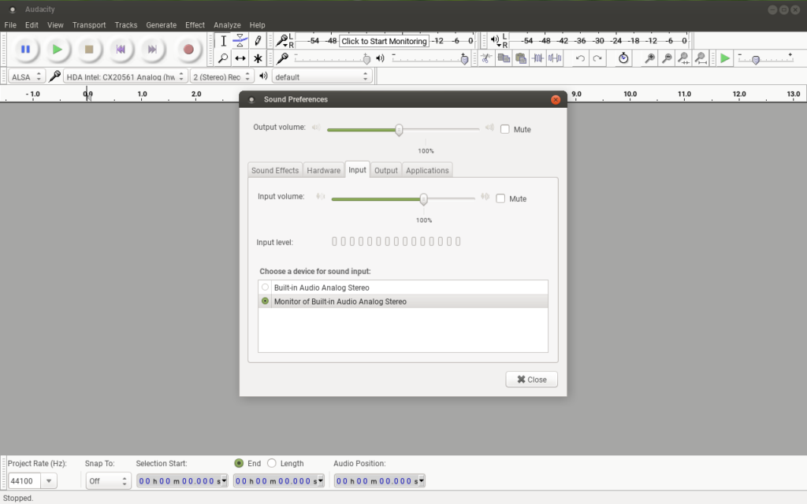807x504 pixels.
Task: Click the Input volume slider handle
Action: point(423,199)
